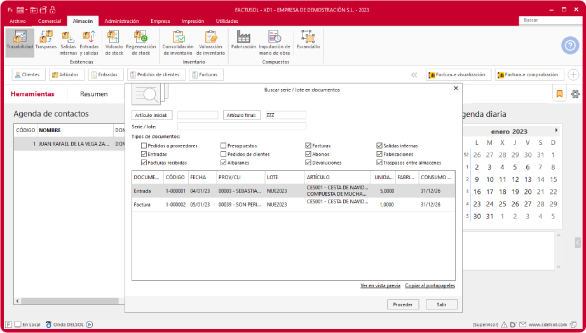Screen dimensions: 586x333
Task: Enable the Presupuestos checkbox
Action: click(x=224, y=146)
